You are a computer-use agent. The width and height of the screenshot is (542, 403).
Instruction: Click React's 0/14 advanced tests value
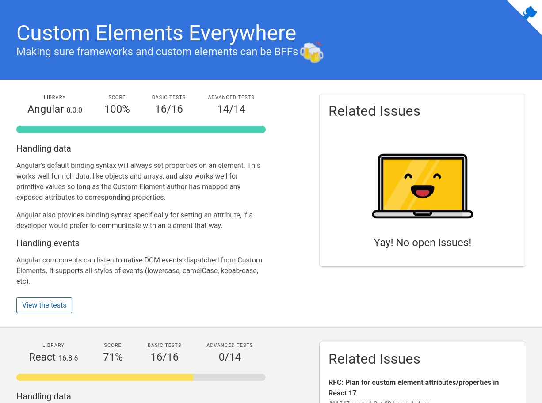point(230,357)
